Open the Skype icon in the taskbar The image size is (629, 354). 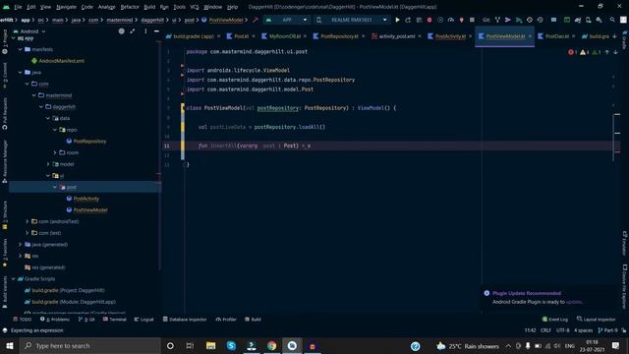pyautogui.click(x=231, y=345)
